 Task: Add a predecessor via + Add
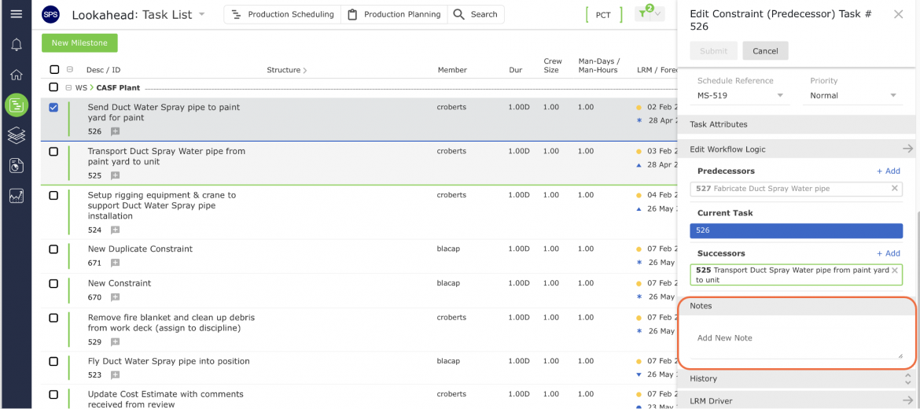889,171
